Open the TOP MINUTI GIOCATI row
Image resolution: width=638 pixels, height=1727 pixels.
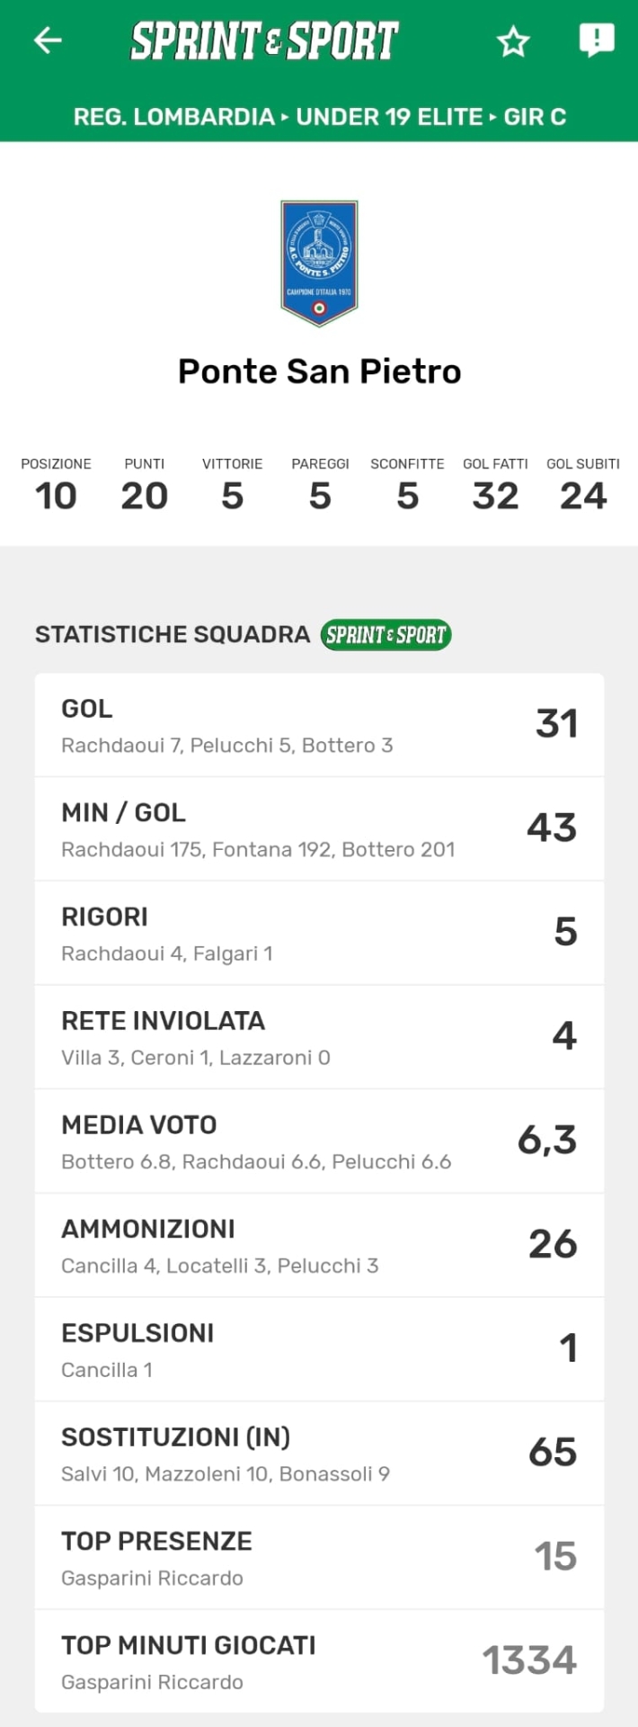pos(319,1661)
